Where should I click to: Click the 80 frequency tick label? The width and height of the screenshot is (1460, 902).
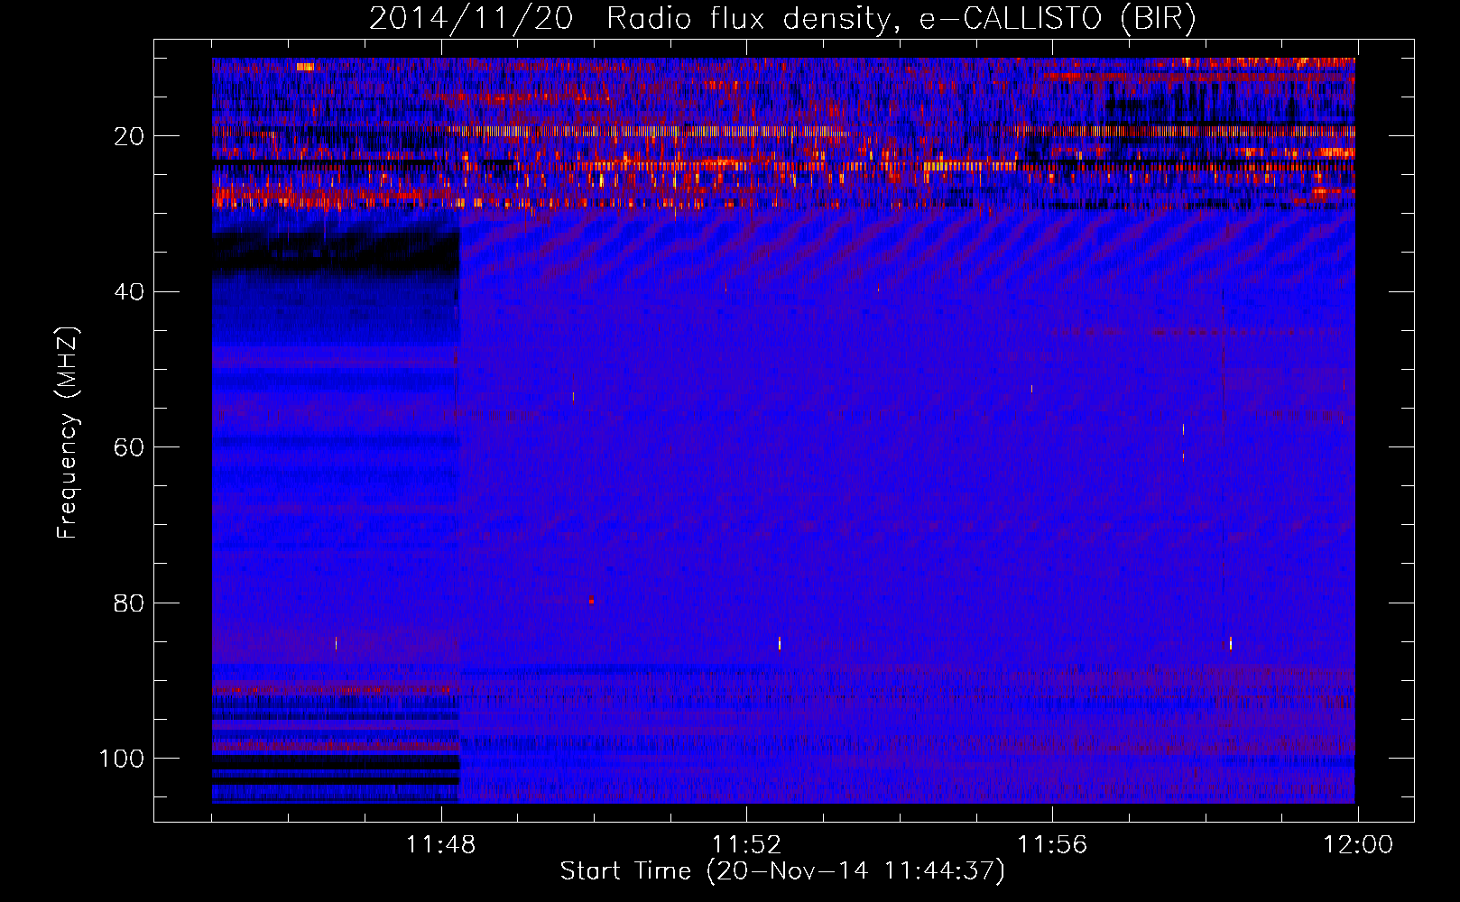[129, 603]
